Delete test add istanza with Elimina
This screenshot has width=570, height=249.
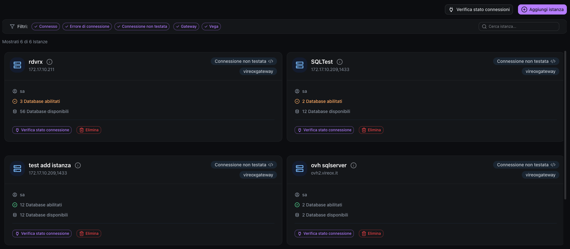pyautogui.click(x=89, y=234)
